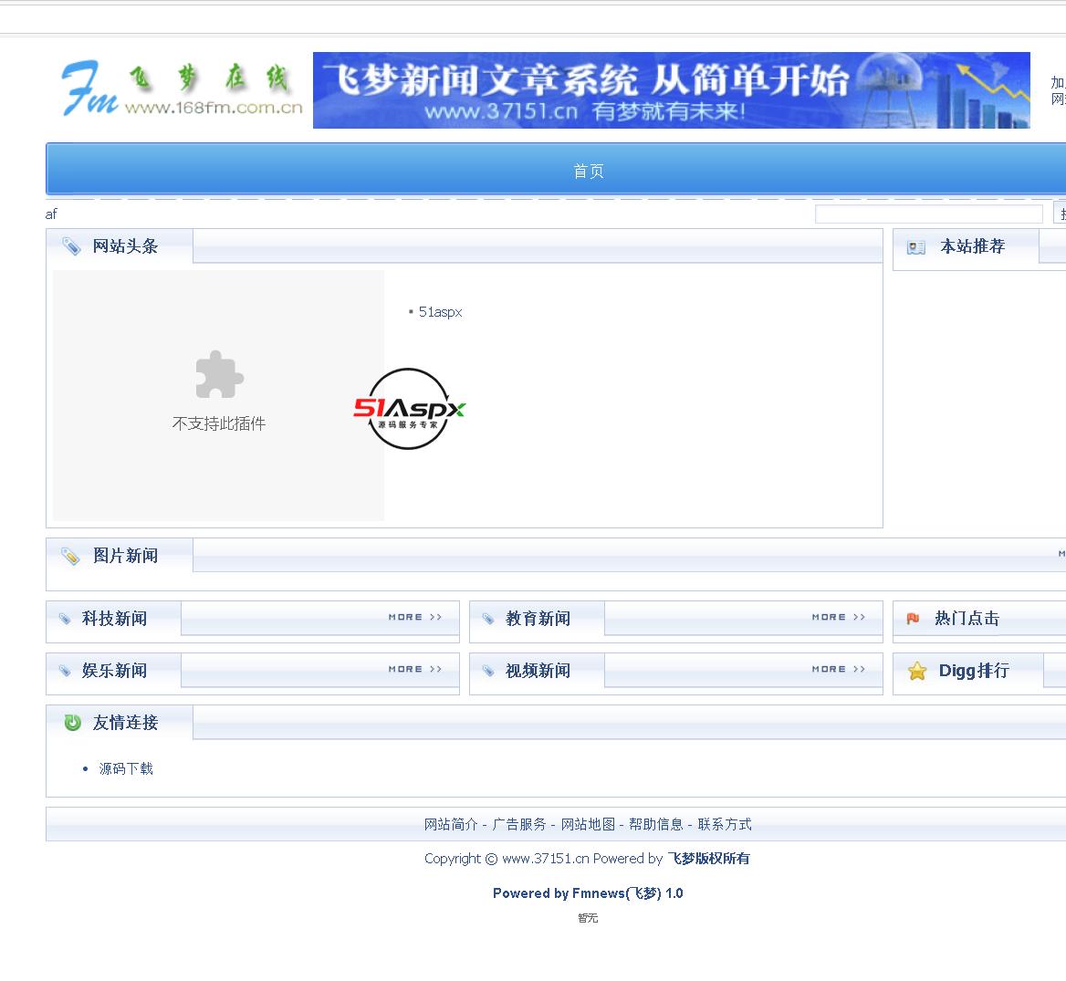1066x981 pixels.
Task: Click the tag icon beside 网站头条
Action: click(x=70, y=246)
